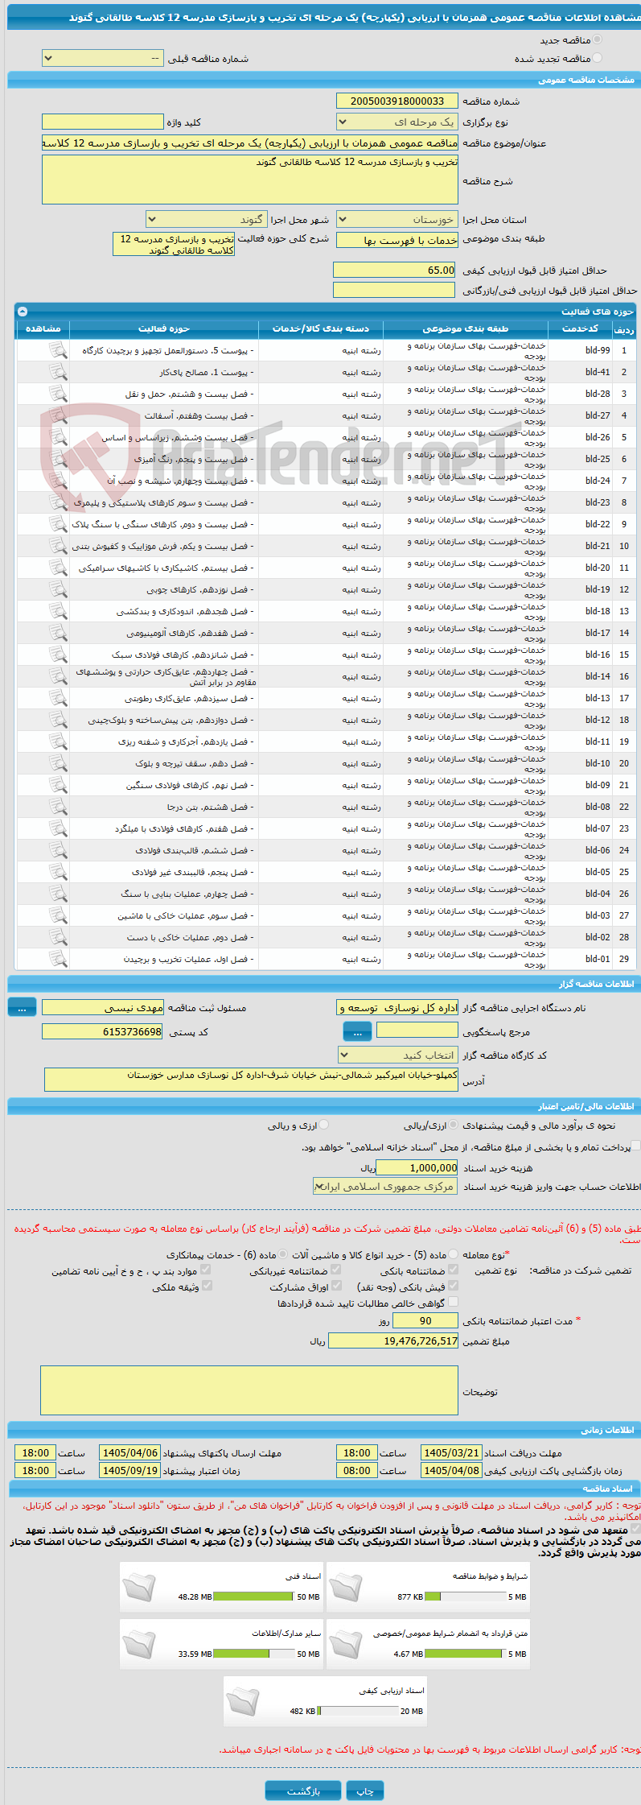Click the مشاهده column header
641x1805 pixels.
43,328
